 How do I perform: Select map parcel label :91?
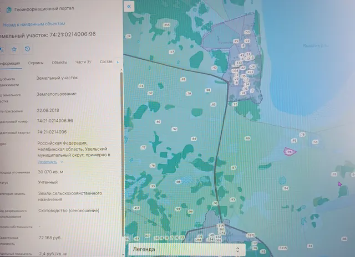point(215,203)
